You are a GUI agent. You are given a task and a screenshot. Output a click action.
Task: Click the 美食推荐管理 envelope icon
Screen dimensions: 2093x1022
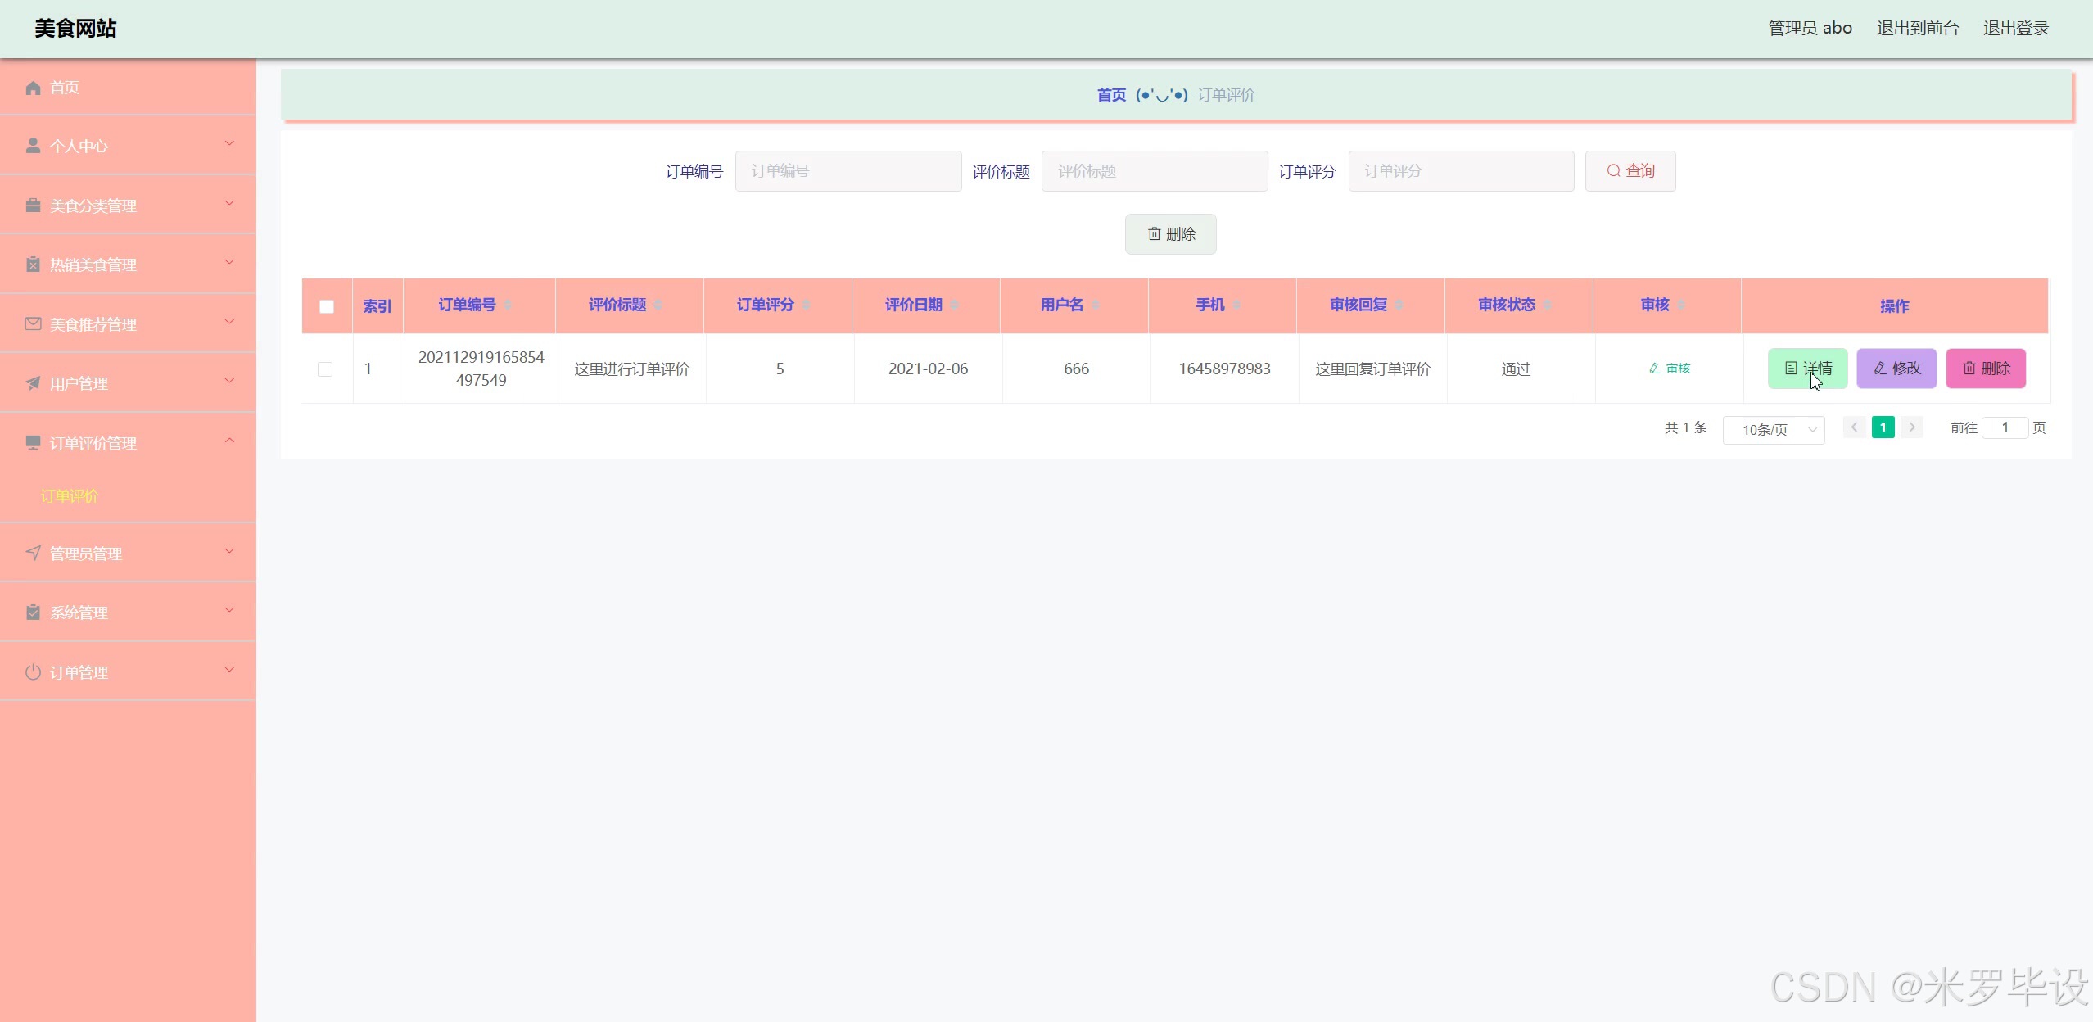[33, 324]
